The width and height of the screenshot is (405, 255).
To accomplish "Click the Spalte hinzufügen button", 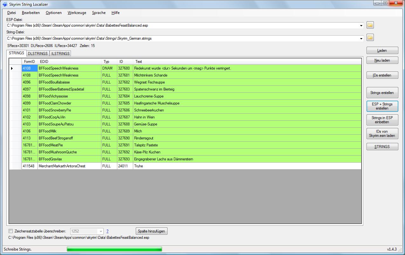I will [x=151, y=231].
